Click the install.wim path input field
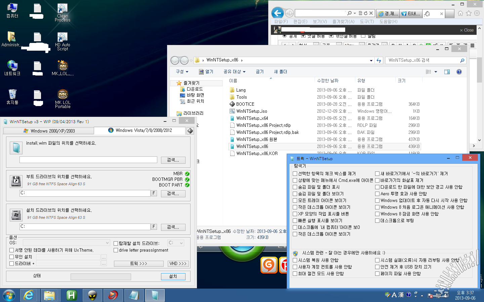 pos(88,160)
